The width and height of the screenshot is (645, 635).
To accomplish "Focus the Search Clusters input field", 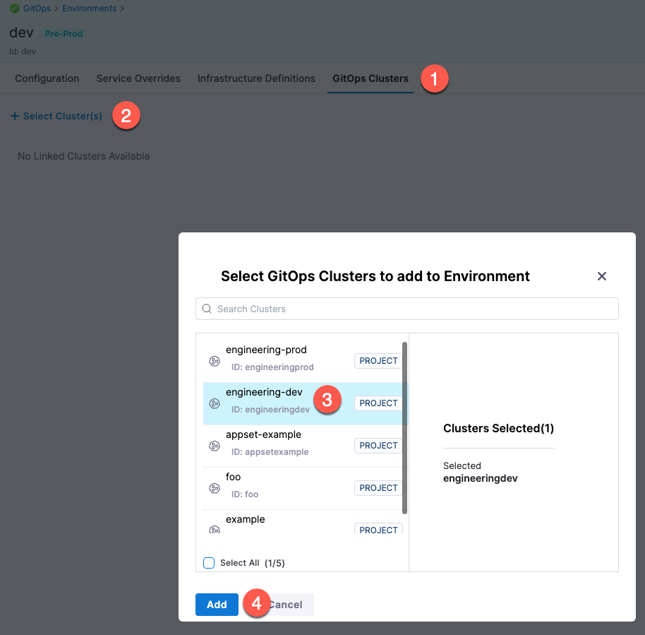I will [x=413, y=309].
